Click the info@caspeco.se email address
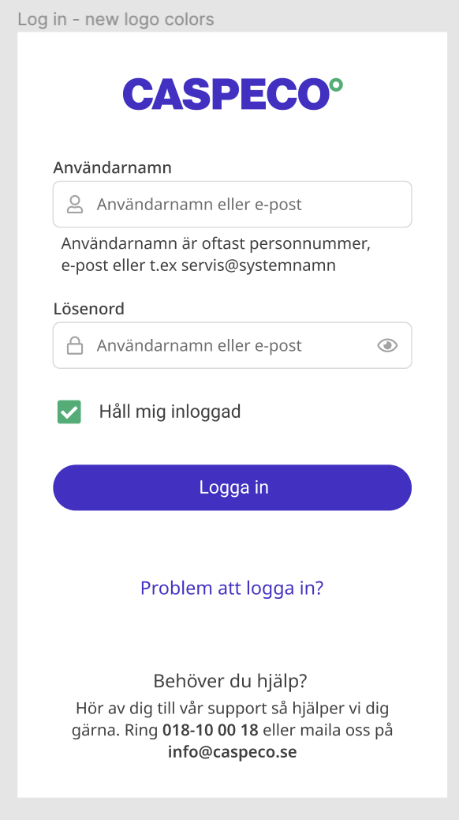459x820 pixels. pos(233,752)
